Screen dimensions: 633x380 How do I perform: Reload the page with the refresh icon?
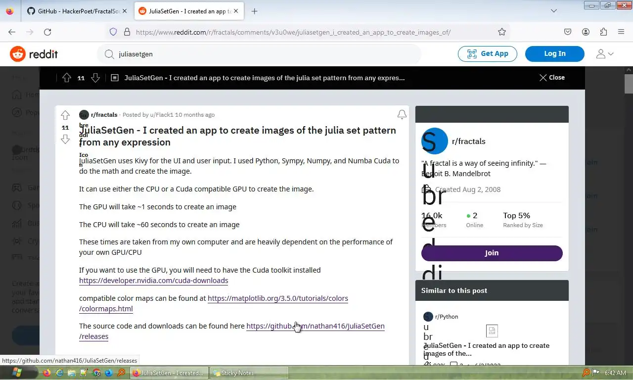tap(47, 32)
